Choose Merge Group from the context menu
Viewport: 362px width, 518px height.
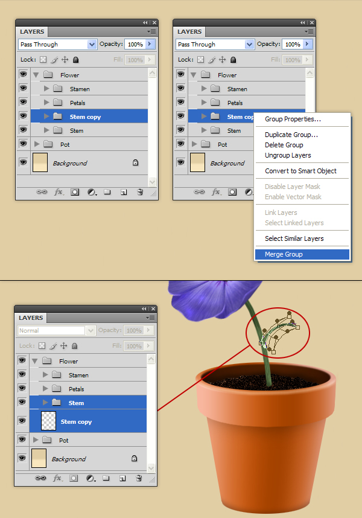click(284, 254)
